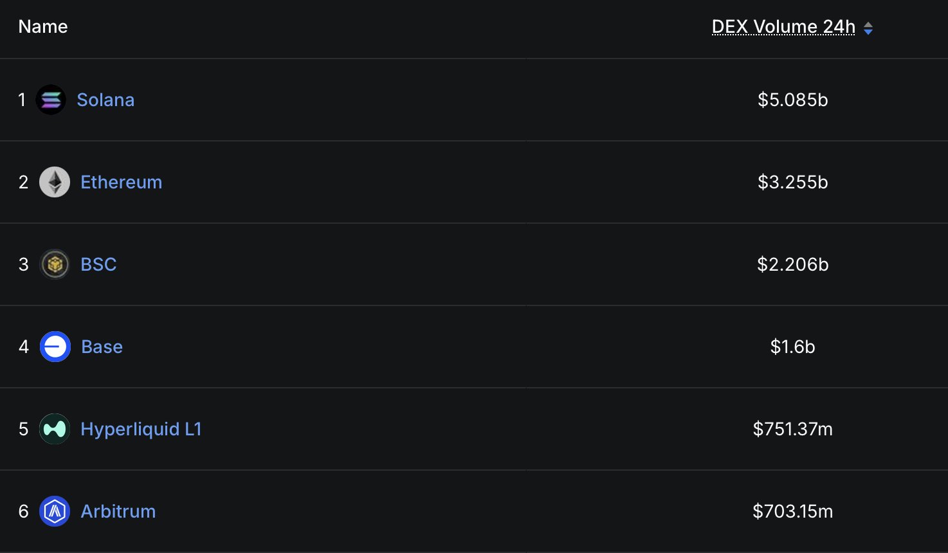Click the Solana chain logo icon
The height and width of the screenshot is (553, 948).
(51, 100)
